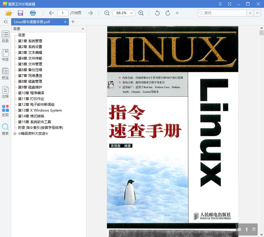The width and height of the screenshot is (264, 237).
Task: Jump to 第11章 打印作业
Action: pos(31,99)
